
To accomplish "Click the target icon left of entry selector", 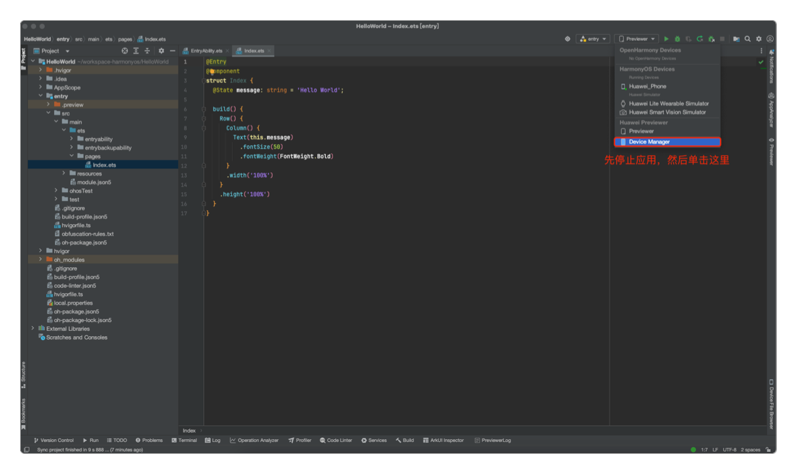I will (567, 39).
